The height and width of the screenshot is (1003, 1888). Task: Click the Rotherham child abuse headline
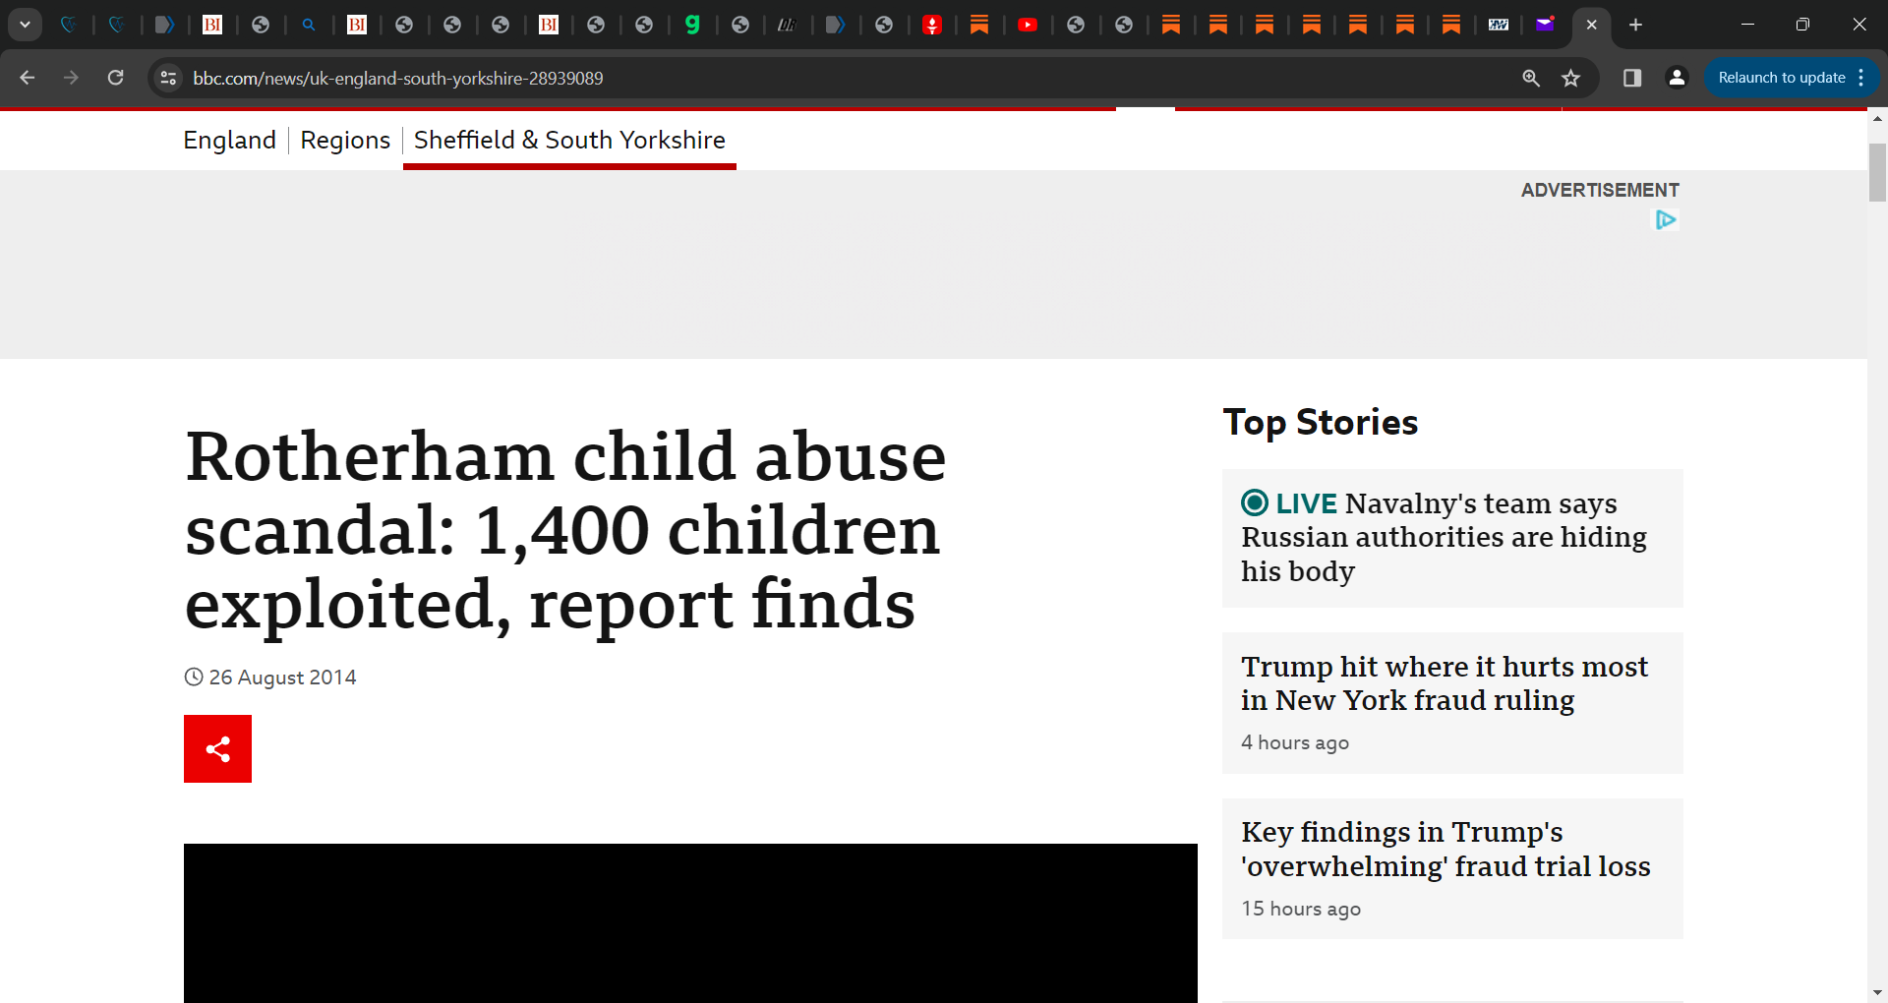[x=565, y=531]
